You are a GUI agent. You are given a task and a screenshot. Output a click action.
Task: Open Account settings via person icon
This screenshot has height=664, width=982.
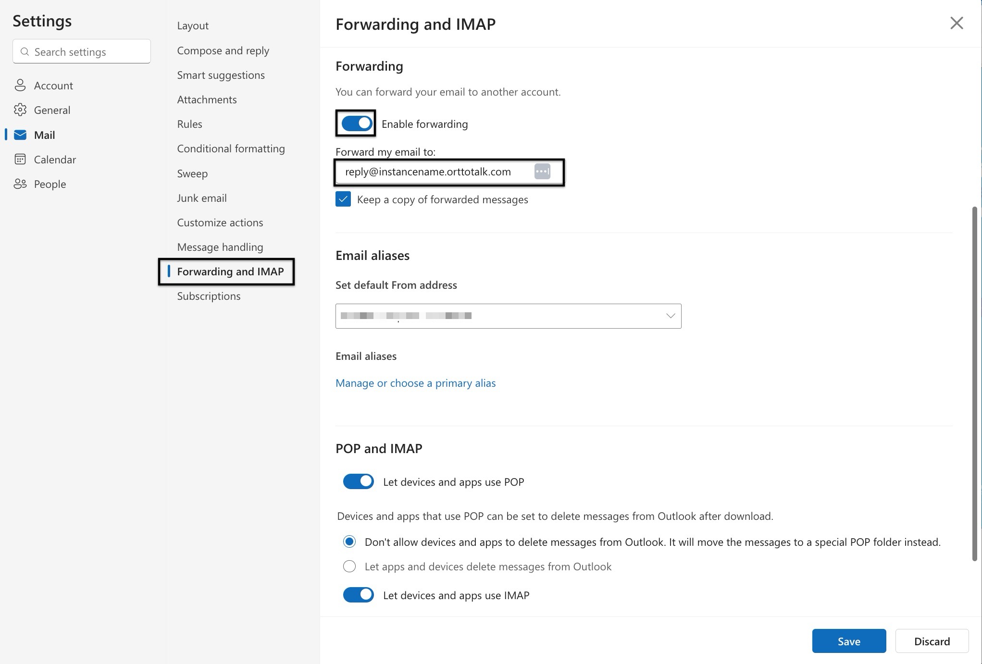pyautogui.click(x=20, y=86)
